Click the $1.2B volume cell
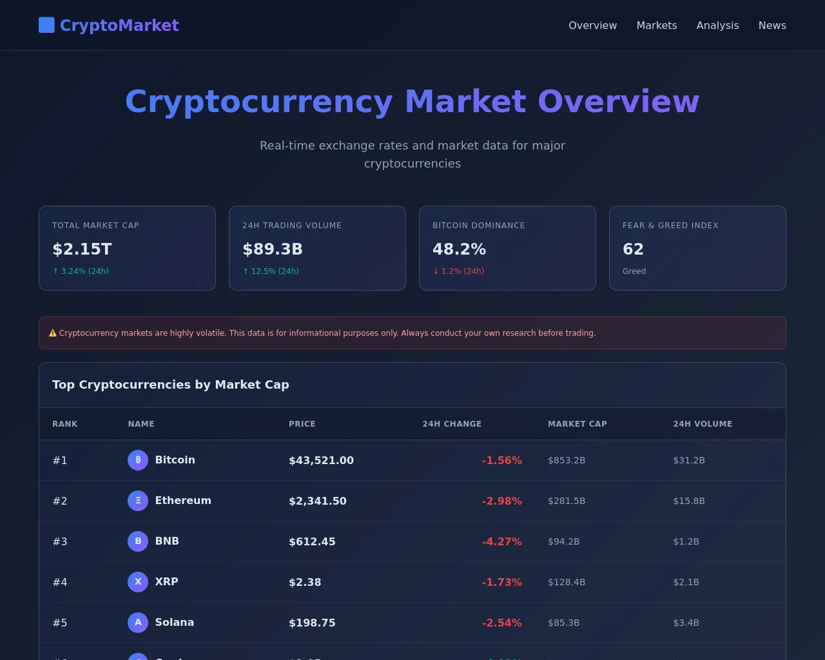Screen dimensions: 825x660 coord(686,541)
